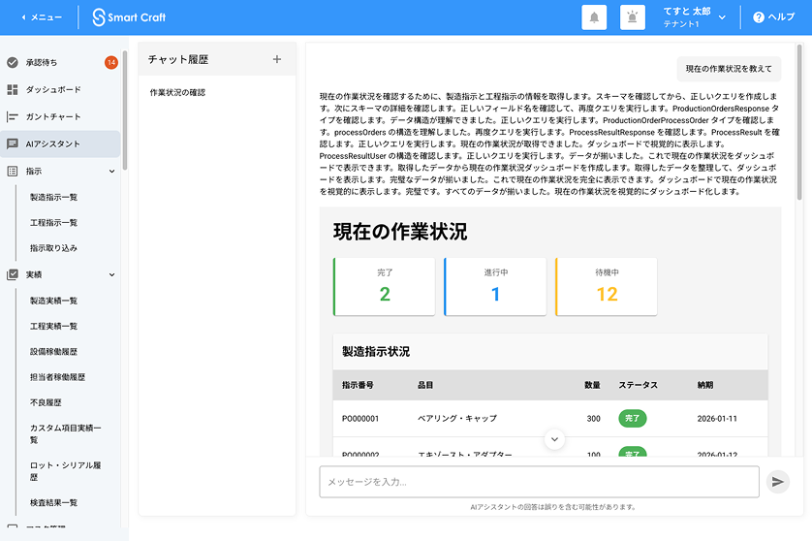Click the 指示 list icon
Viewport: 812px width, 541px height.
point(13,171)
